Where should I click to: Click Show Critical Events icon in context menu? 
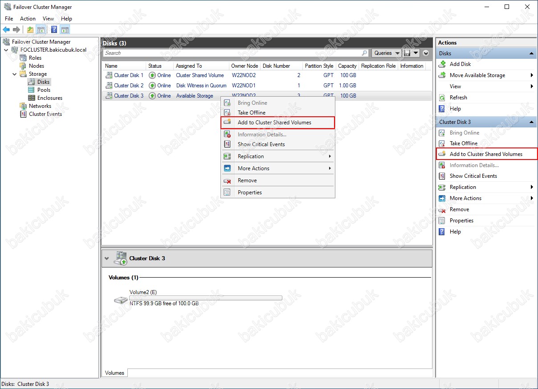coord(227,144)
